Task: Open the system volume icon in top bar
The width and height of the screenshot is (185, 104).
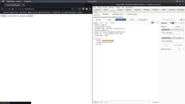Action: pos(180,1)
